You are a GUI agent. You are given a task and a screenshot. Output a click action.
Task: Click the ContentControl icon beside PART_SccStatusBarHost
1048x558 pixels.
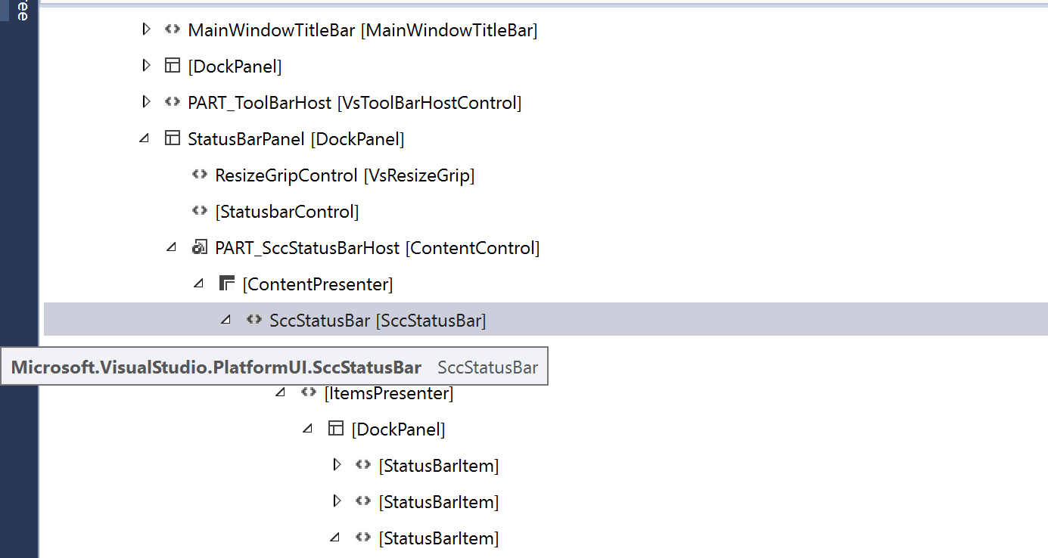coord(199,247)
